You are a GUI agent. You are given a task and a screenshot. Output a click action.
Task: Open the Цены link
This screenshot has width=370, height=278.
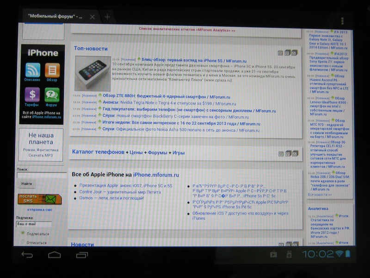click(136, 152)
